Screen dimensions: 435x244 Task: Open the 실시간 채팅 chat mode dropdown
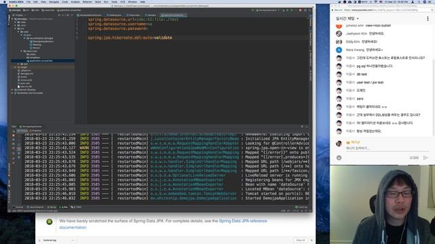pyautogui.click(x=347, y=18)
